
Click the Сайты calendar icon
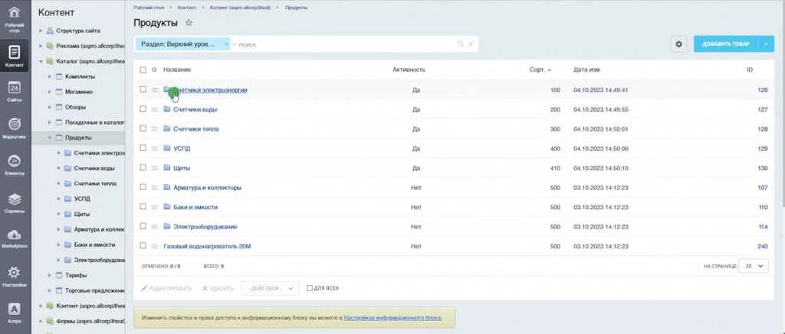click(x=15, y=87)
